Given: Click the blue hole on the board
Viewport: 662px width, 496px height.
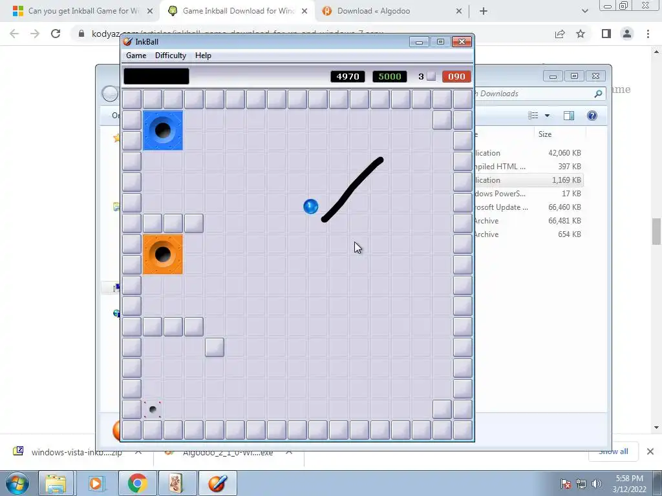Looking at the screenshot, I should [163, 130].
